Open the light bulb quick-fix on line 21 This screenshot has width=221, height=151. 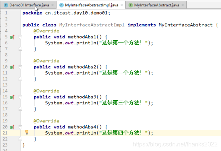pyautogui.click(x=26, y=132)
